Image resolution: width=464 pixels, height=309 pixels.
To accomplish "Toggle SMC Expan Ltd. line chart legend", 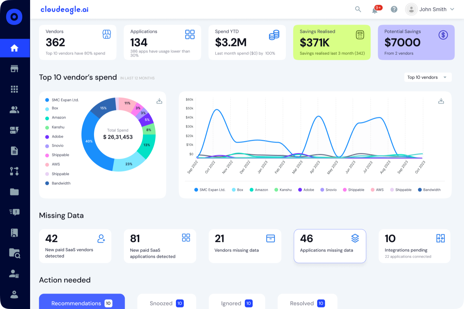I will 210,190.
